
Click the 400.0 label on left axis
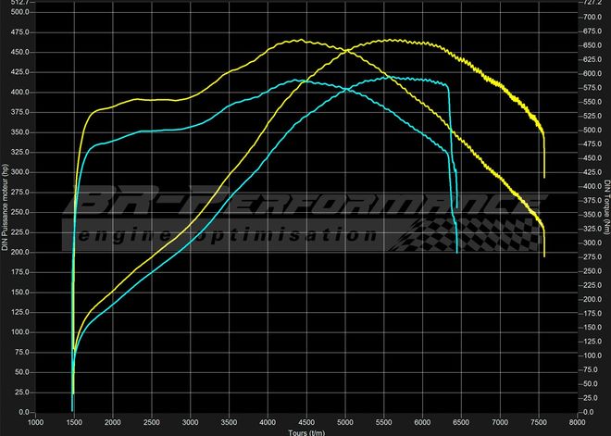point(19,93)
